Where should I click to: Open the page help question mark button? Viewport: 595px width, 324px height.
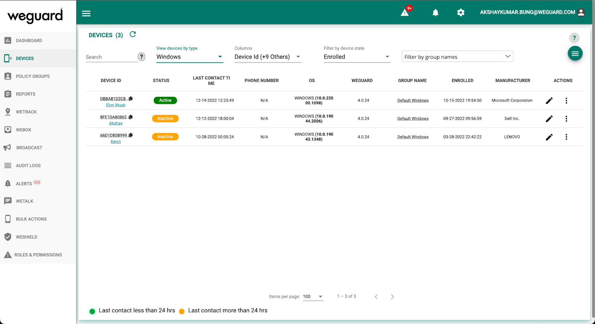point(574,38)
